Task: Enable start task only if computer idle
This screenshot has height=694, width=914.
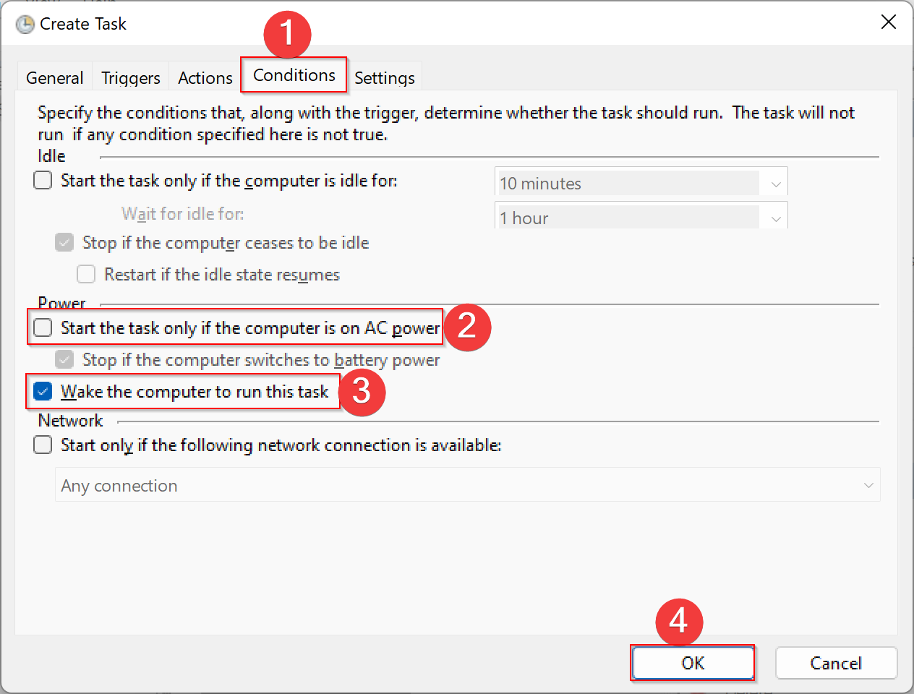Action: pyautogui.click(x=43, y=180)
